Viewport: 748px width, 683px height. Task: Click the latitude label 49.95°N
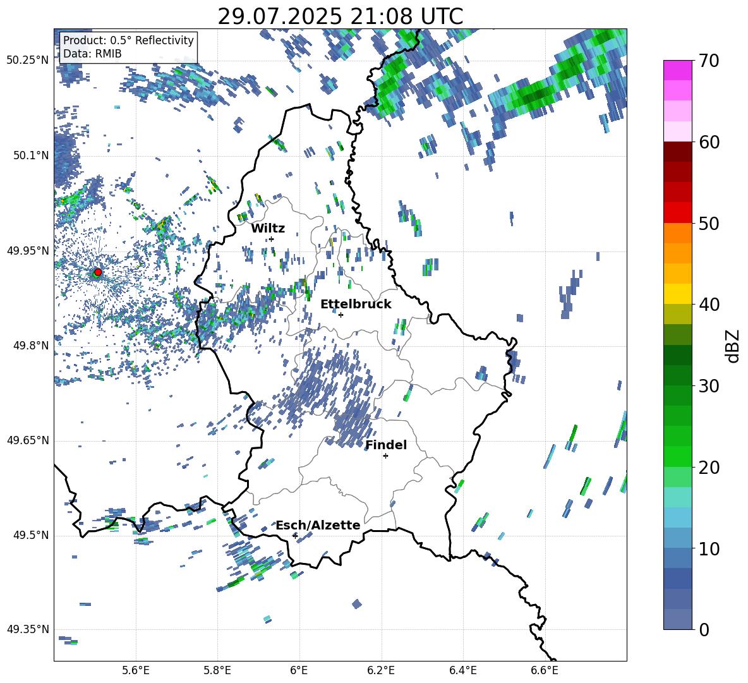[28, 250]
